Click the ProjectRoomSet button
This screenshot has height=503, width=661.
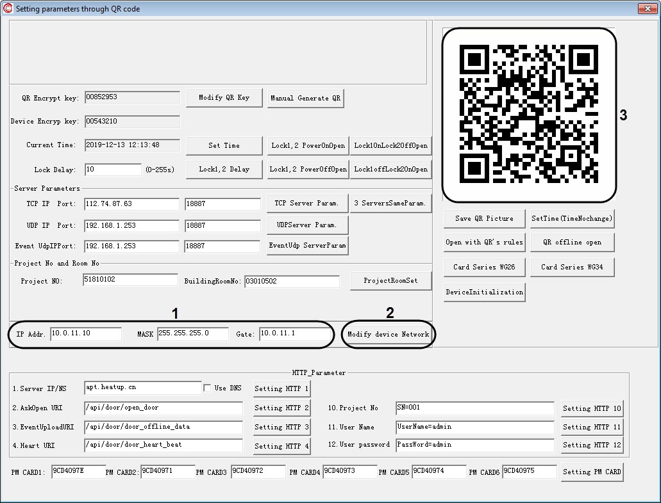coord(391,281)
